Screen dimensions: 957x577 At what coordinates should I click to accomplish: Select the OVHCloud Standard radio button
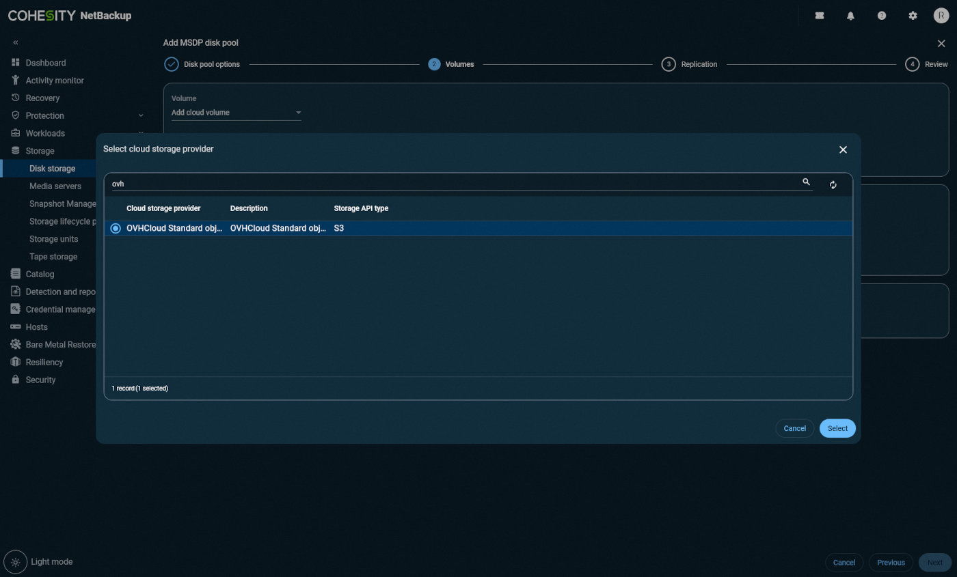click(116, 228)
